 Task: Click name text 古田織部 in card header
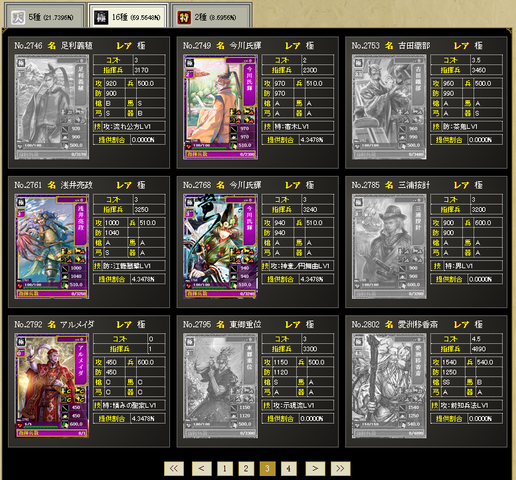414,46
